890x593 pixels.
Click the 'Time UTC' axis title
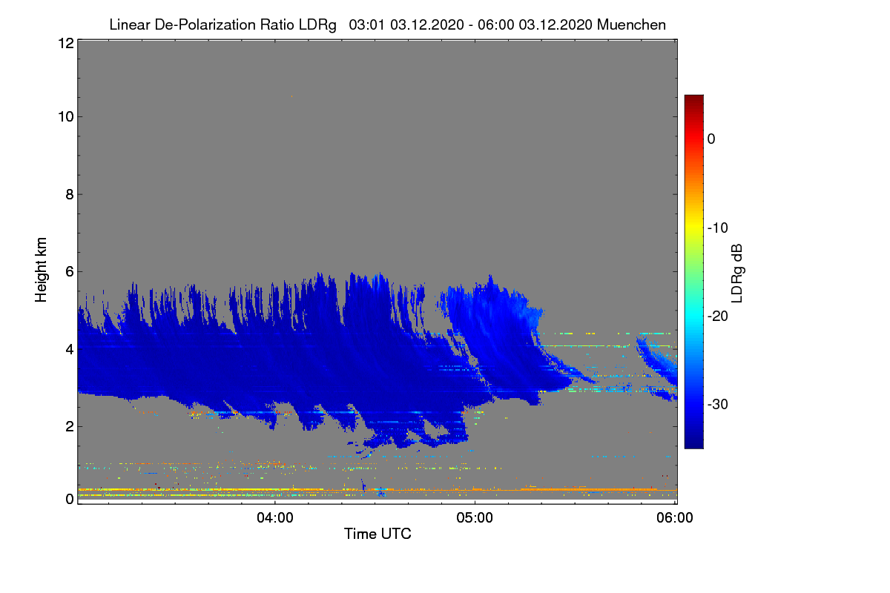[x=378, y=534]
